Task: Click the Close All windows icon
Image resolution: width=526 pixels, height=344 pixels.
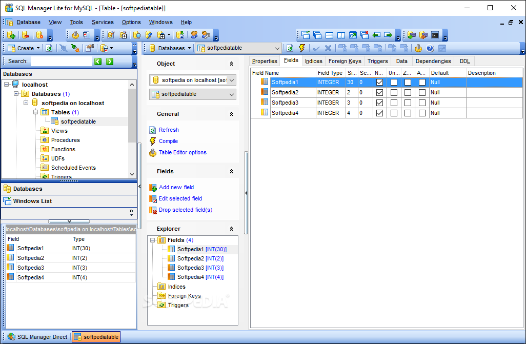Action: tap(365, 35)
